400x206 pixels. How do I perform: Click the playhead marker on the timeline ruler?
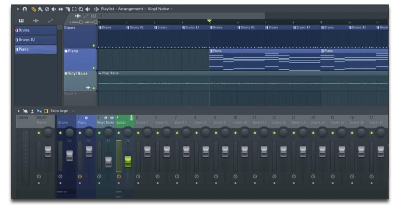pyautogui.click(x=209, y=21)
